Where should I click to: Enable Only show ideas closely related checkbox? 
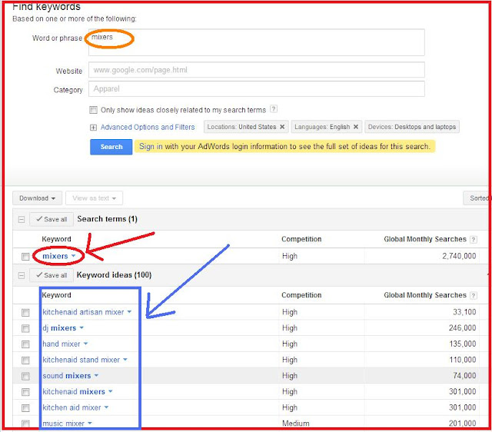93,110
